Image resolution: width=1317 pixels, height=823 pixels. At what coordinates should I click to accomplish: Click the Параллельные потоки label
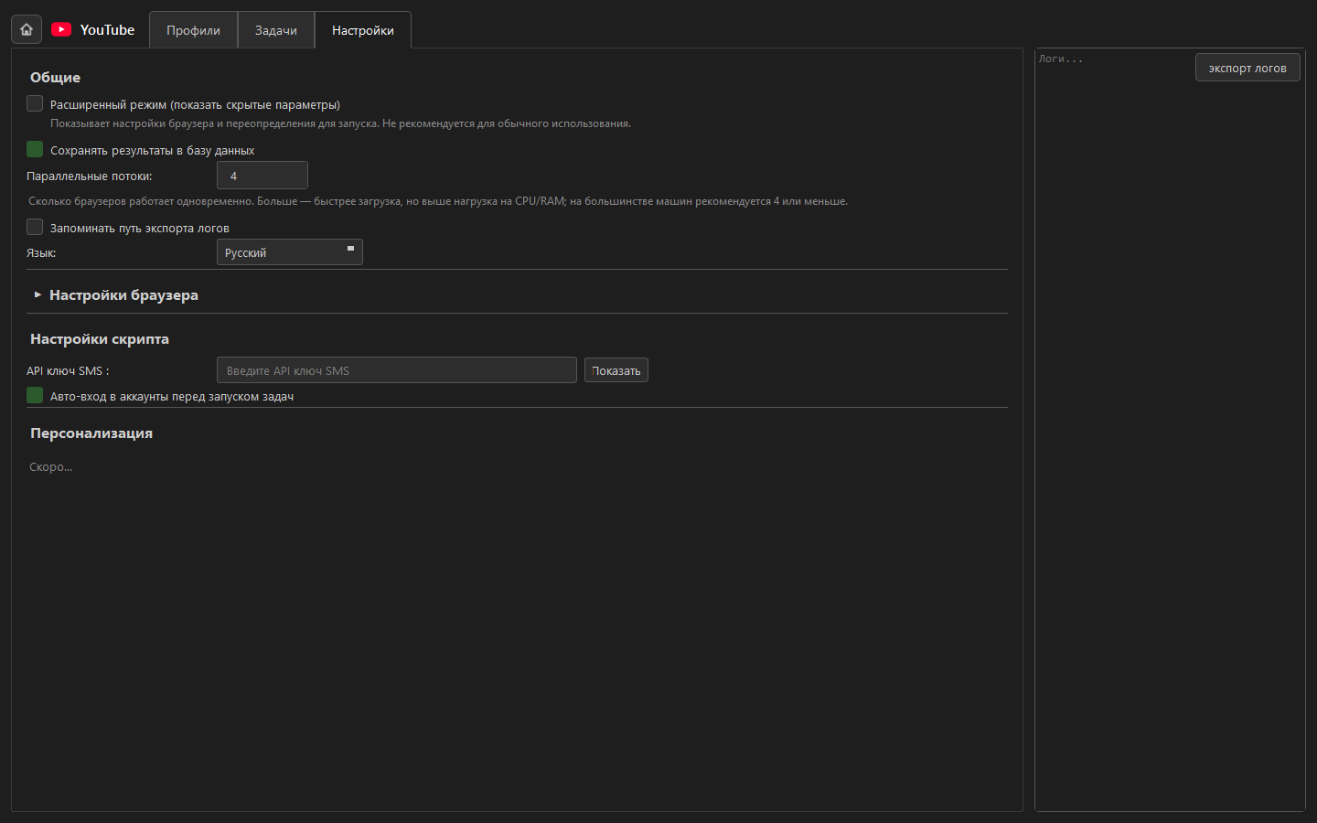pos(90,176)
